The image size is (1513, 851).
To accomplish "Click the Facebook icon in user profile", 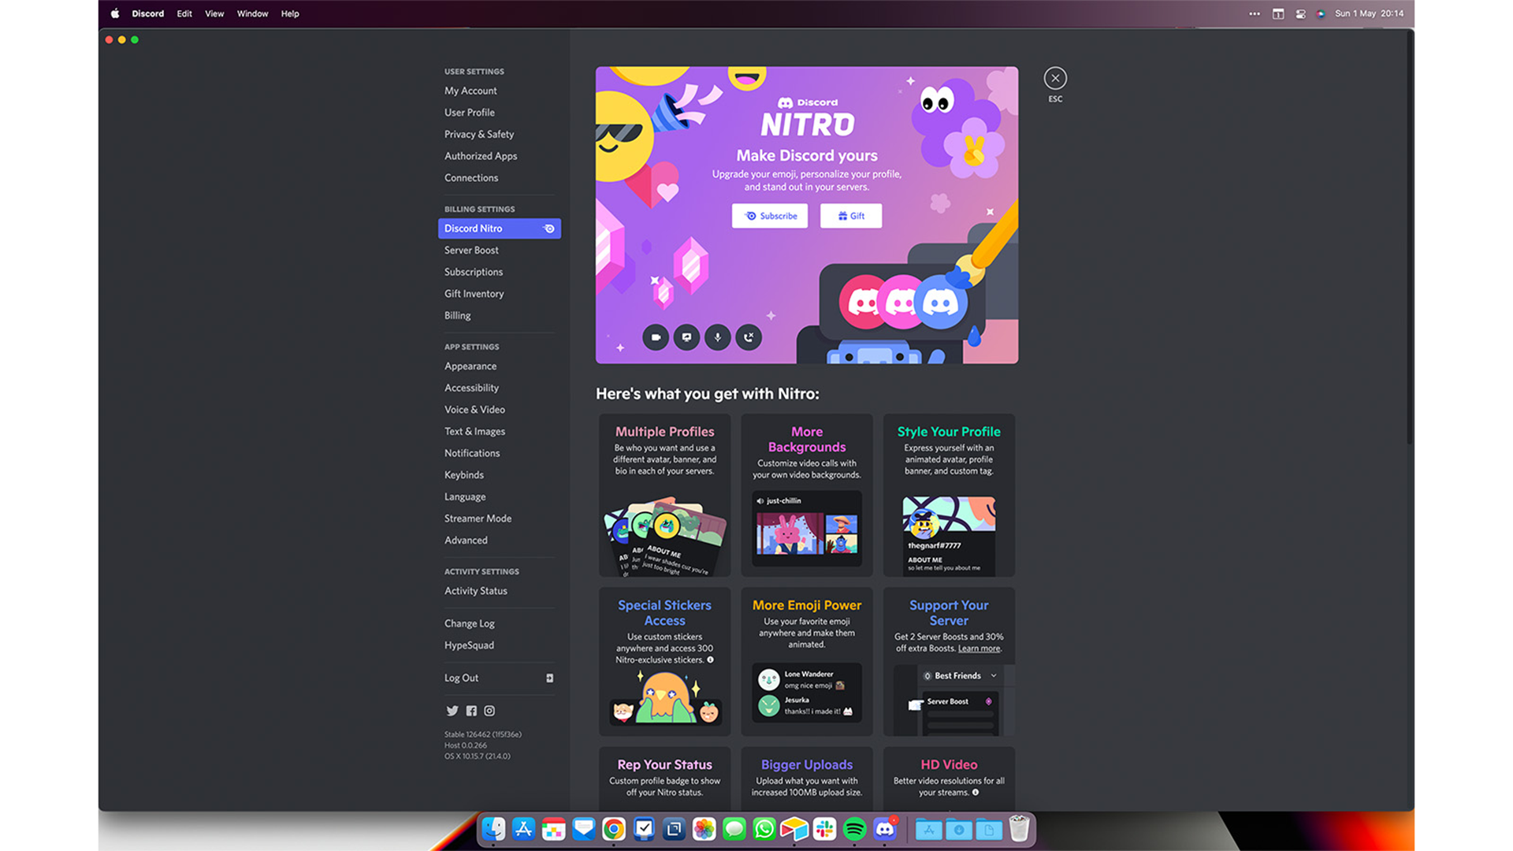I will 470,711.
